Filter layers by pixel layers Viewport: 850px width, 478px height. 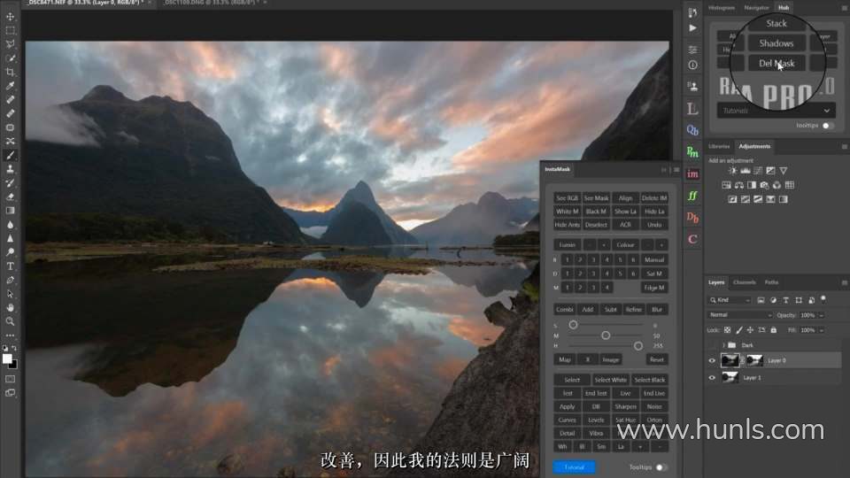(761, 300)
